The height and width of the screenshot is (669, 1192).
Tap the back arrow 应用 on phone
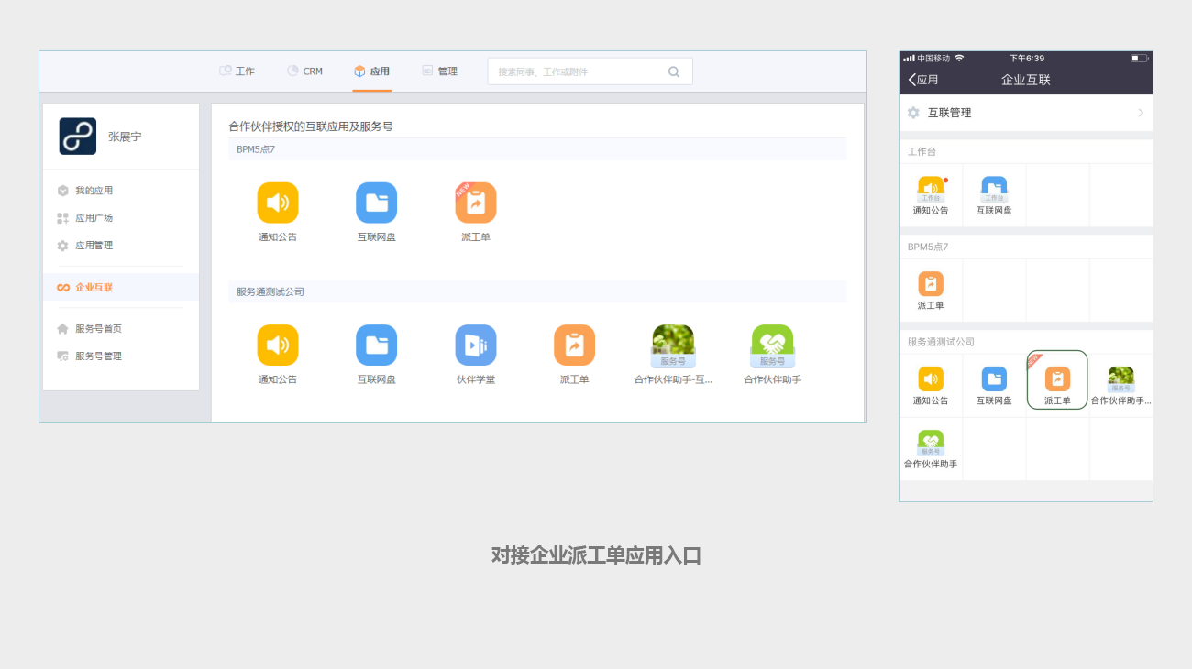pyautogui.click(x=923, y=80)
